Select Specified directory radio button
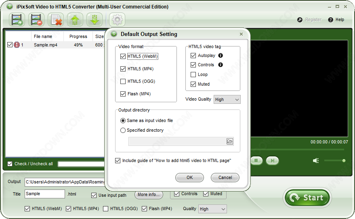The height and width of the screenshot is (219, 355). (123, 130)
